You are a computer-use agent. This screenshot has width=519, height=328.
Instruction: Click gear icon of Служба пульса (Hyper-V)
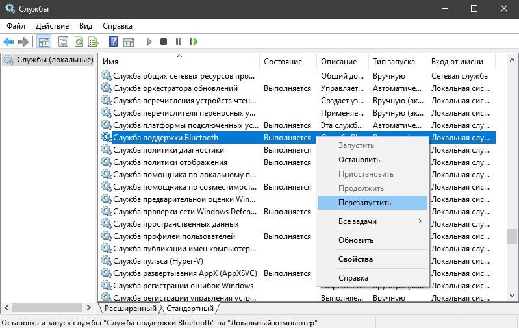pos(107,261)
